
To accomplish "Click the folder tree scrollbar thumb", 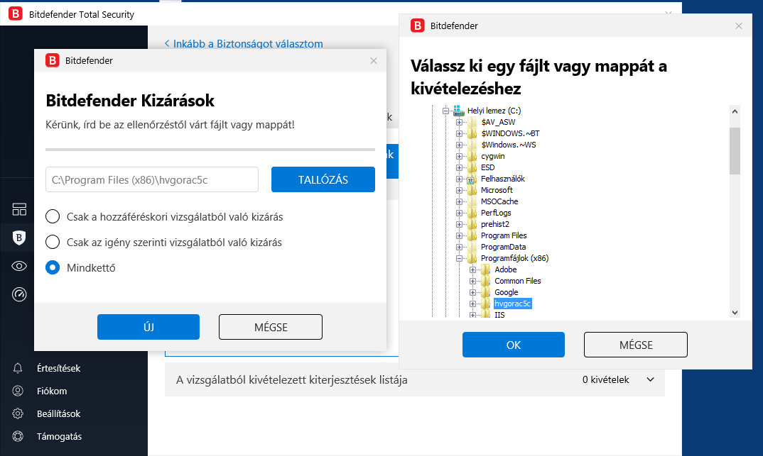I will 735,150.
